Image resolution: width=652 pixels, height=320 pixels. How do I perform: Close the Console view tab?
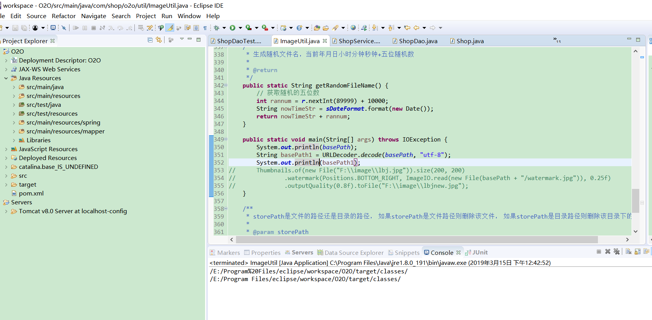pos(458,253)
